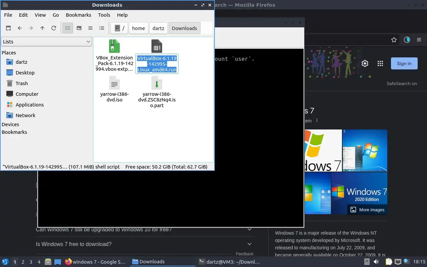
Task: Click the free space status bar text
Action: coord(166,167)
